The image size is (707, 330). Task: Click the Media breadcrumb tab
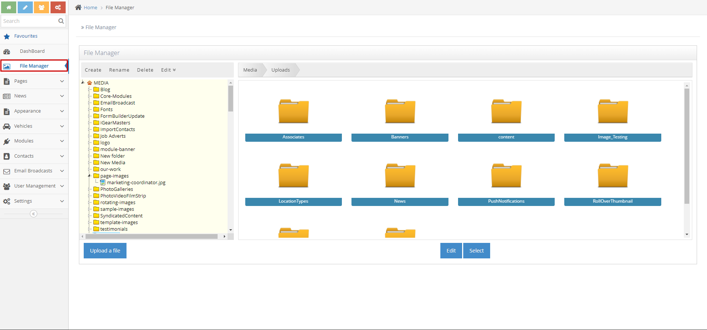[x=250, y=70]
